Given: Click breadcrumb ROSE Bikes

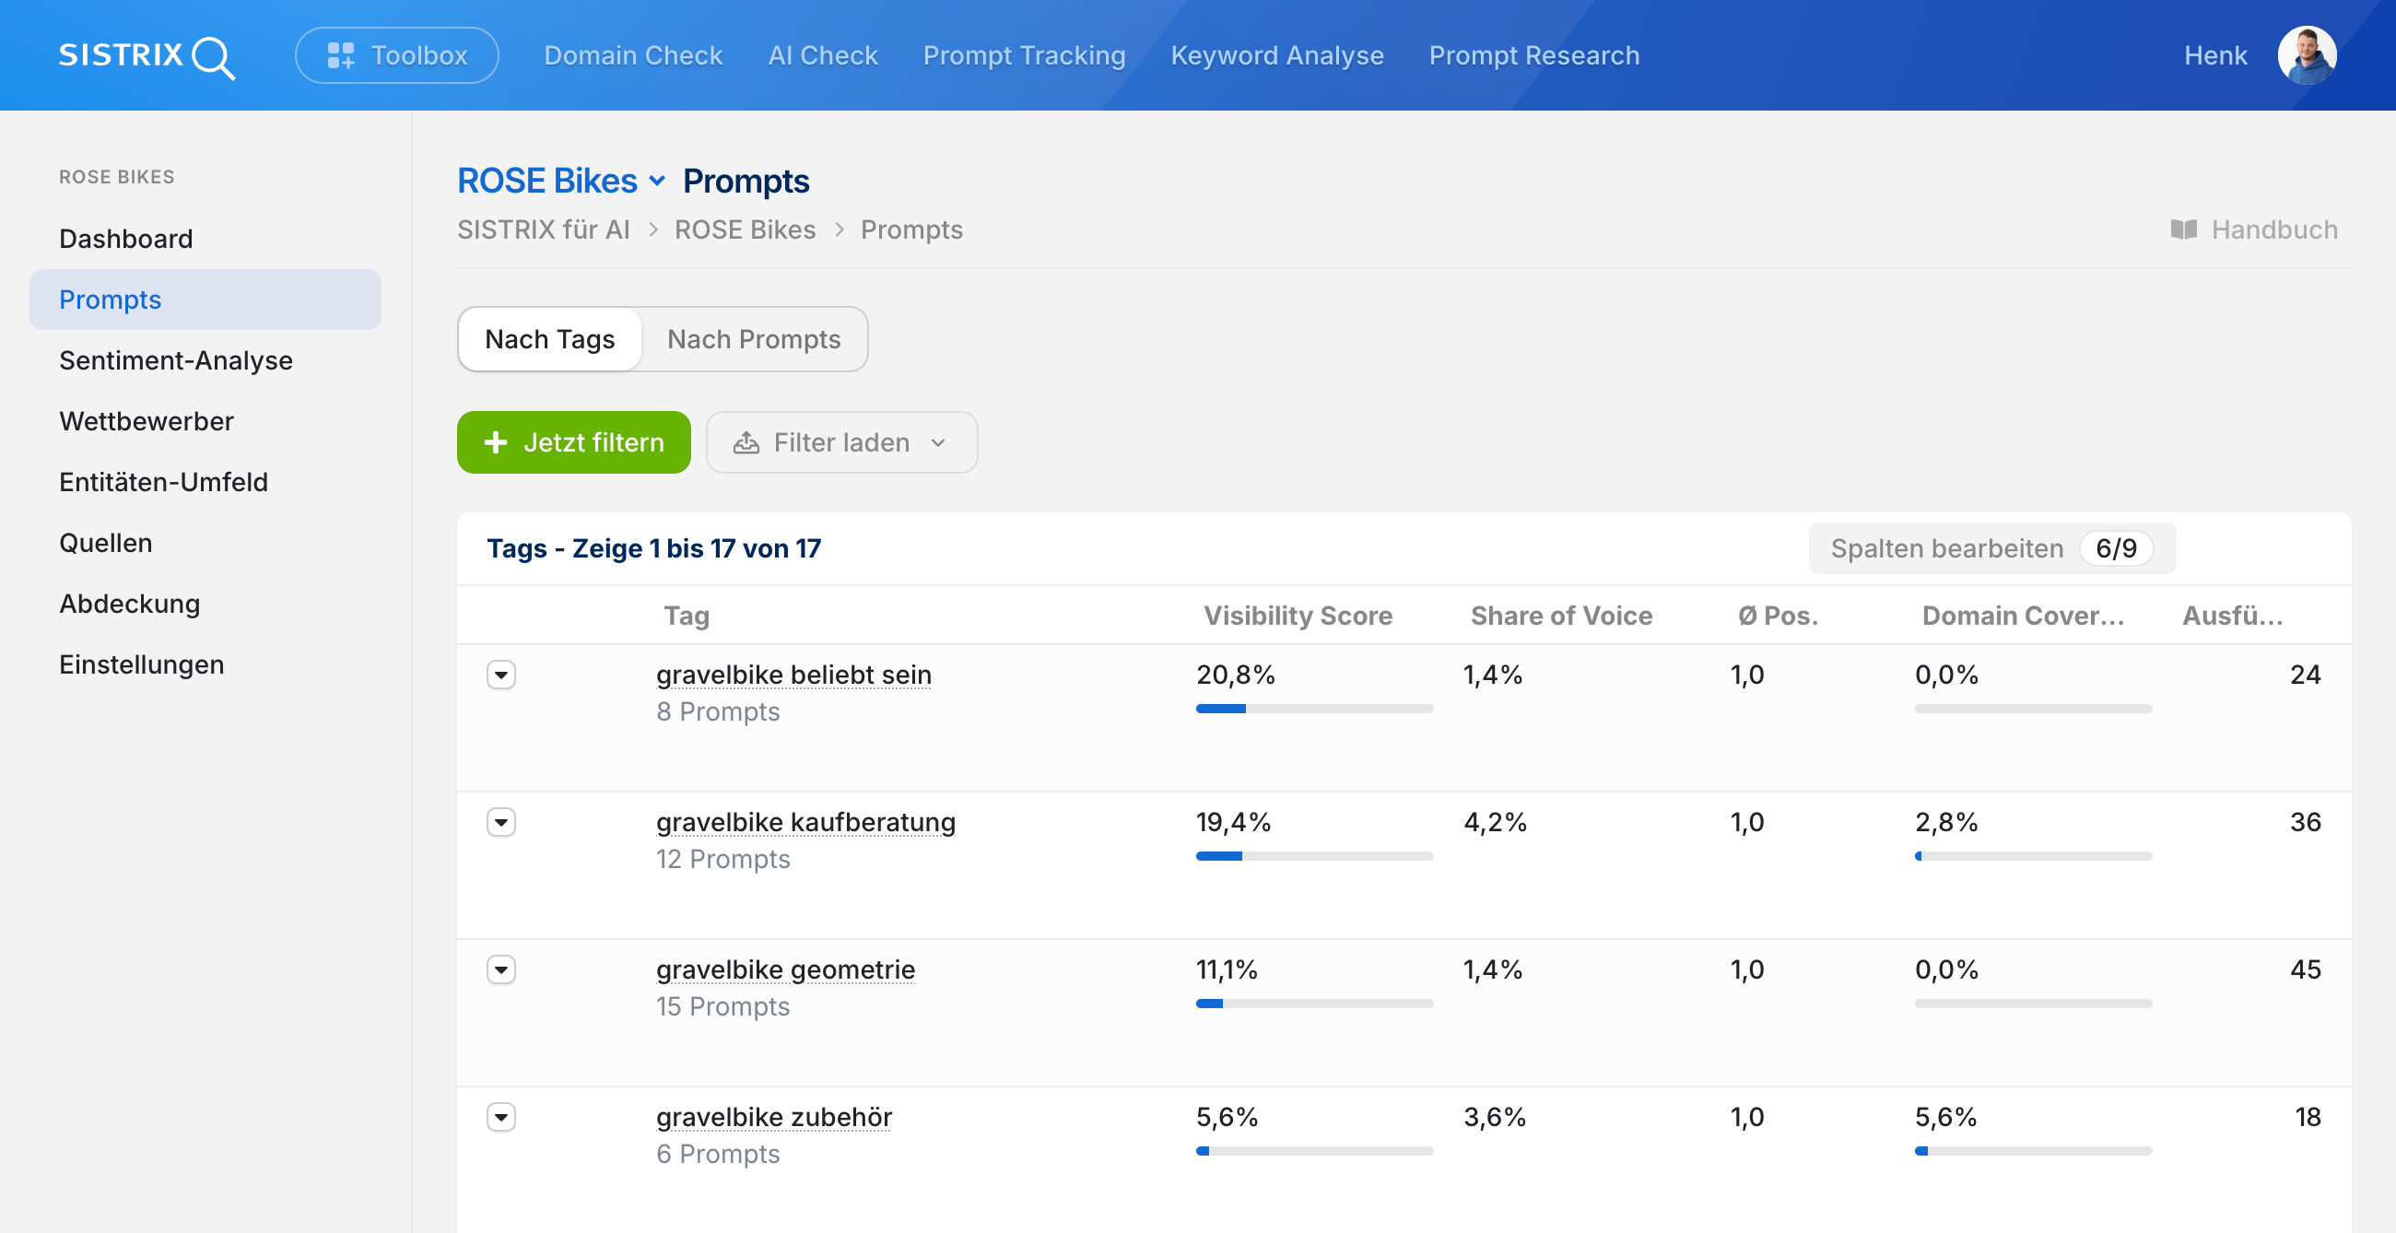Looking at the screenshot, I should [x=745, y=229].
